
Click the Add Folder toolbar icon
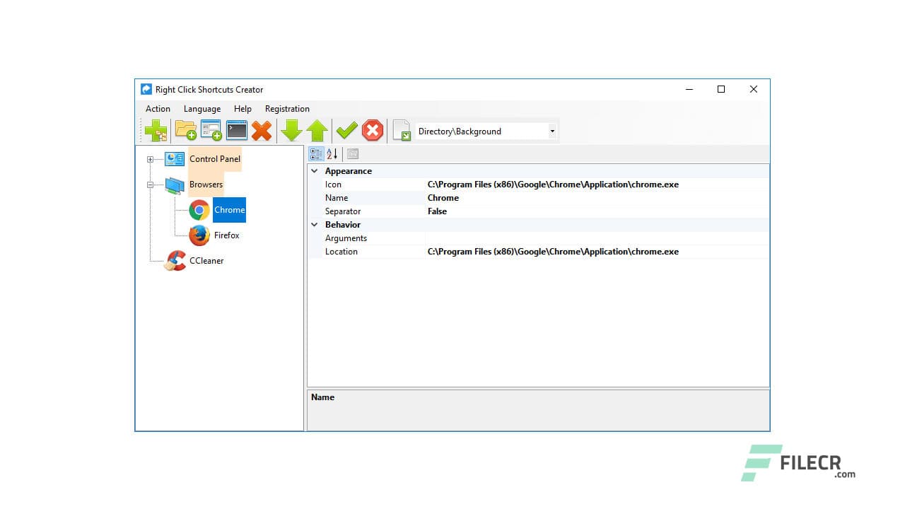[185, 130]
